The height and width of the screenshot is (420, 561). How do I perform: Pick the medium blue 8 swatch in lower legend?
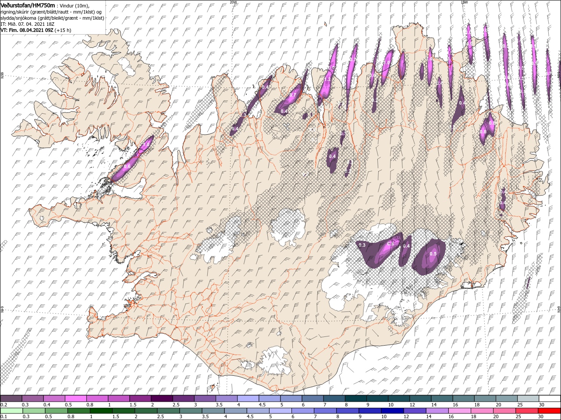[x=347, y=411]
